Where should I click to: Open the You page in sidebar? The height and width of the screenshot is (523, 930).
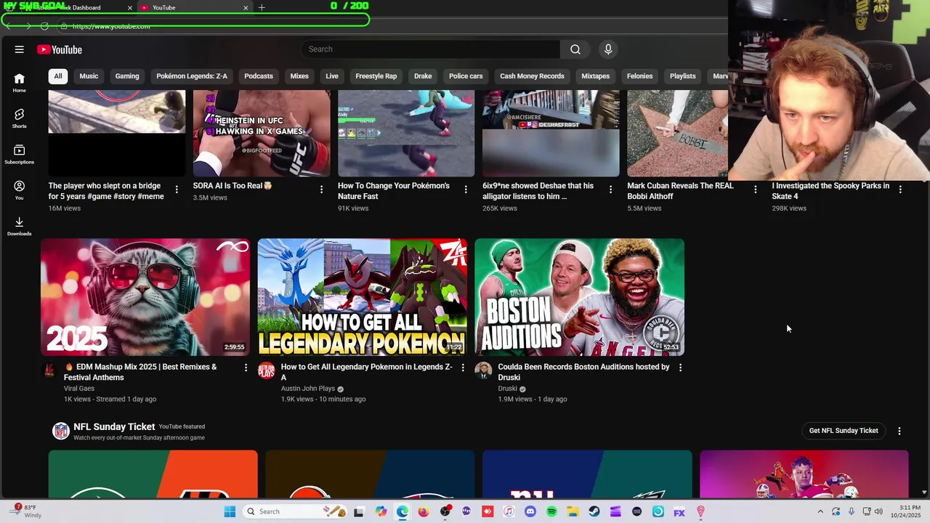click(x=19, y=190)
